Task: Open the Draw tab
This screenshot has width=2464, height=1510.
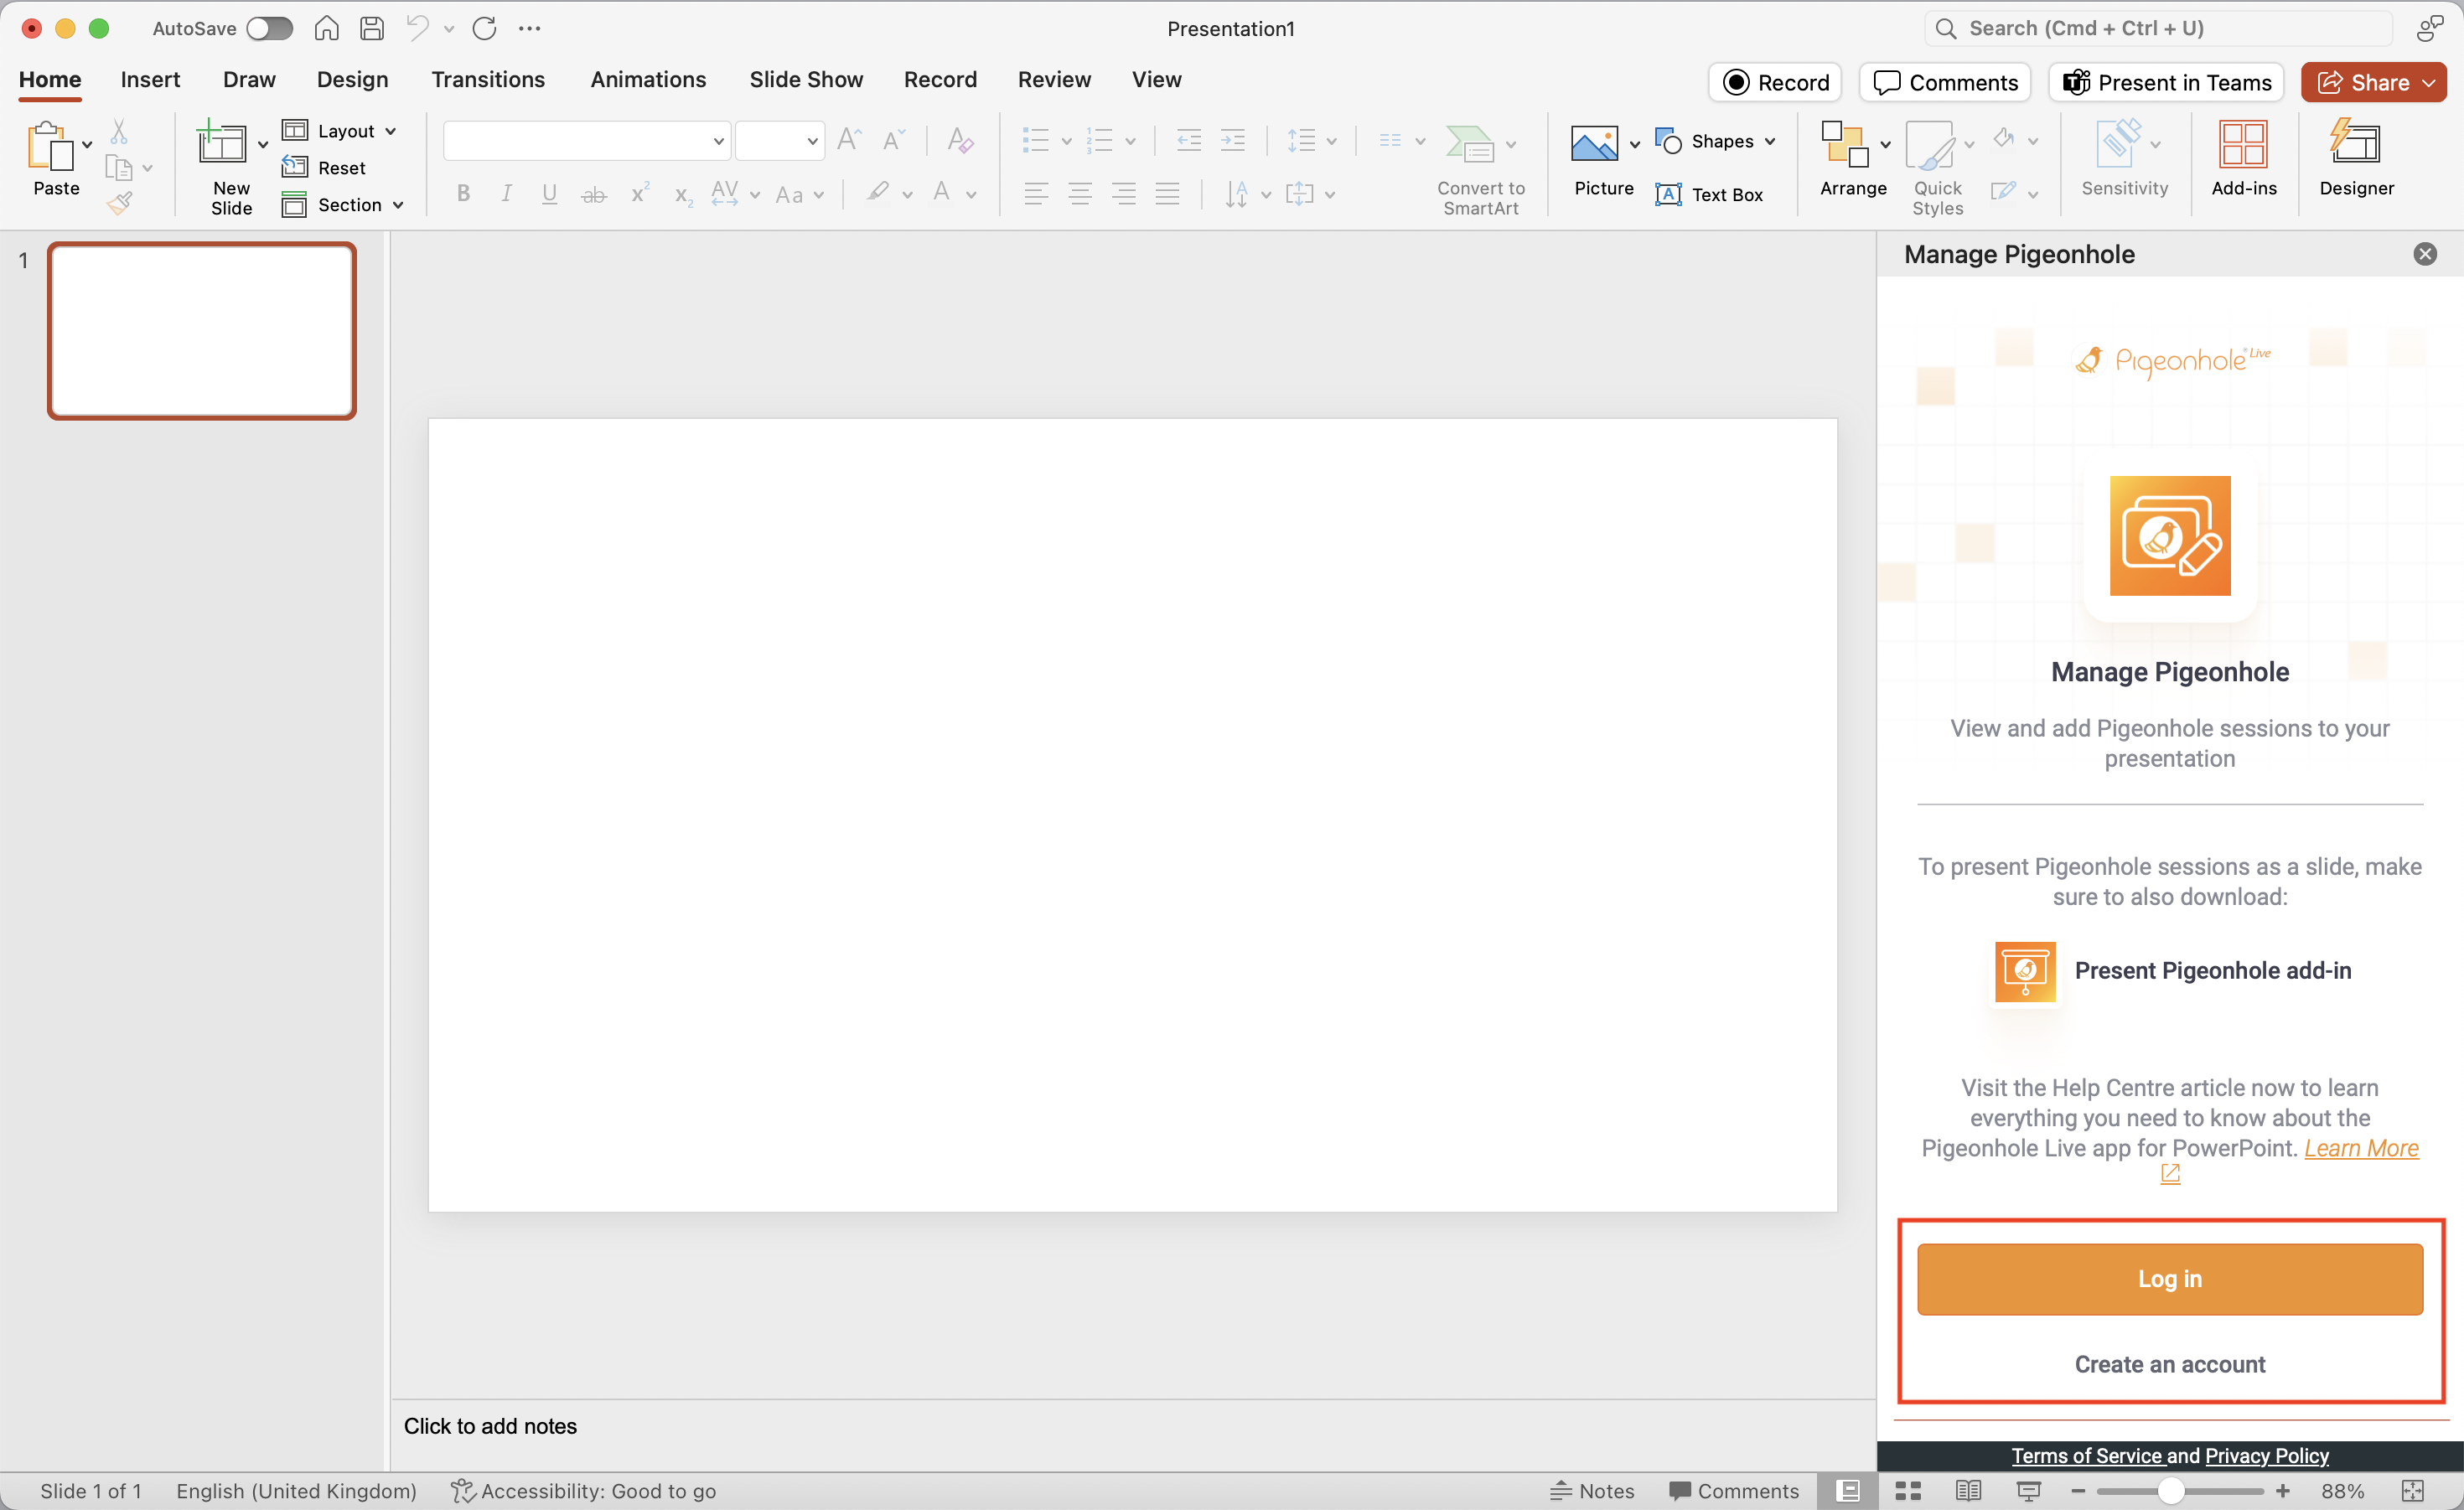Action: (x=249, y=79)
